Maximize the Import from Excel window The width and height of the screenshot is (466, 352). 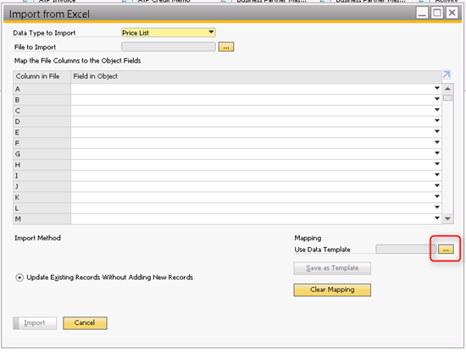437,13
